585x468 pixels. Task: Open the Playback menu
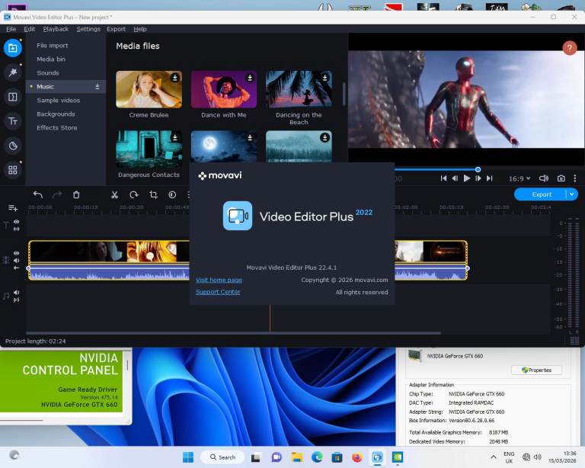[x=56, y=29]
